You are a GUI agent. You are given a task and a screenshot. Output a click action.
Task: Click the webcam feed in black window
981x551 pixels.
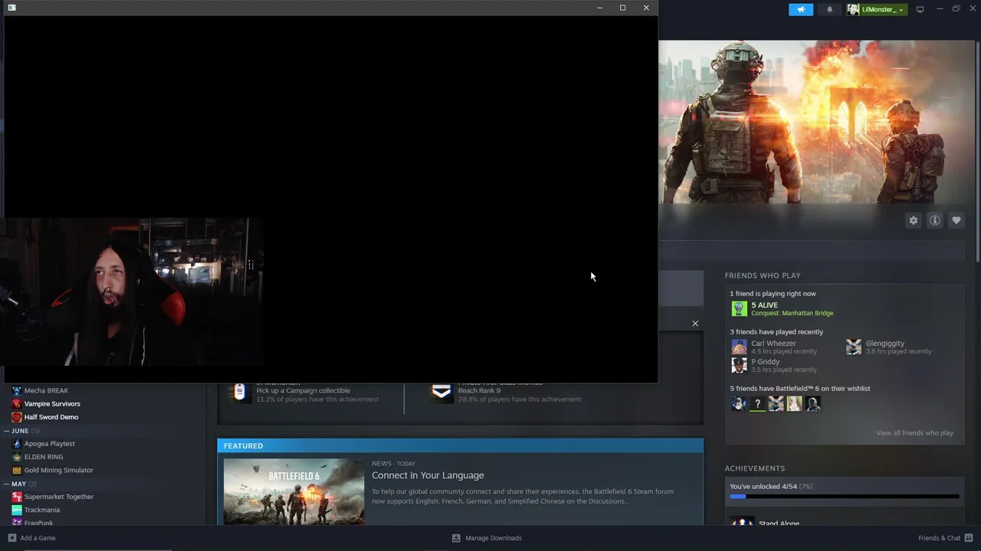(132, 292)
